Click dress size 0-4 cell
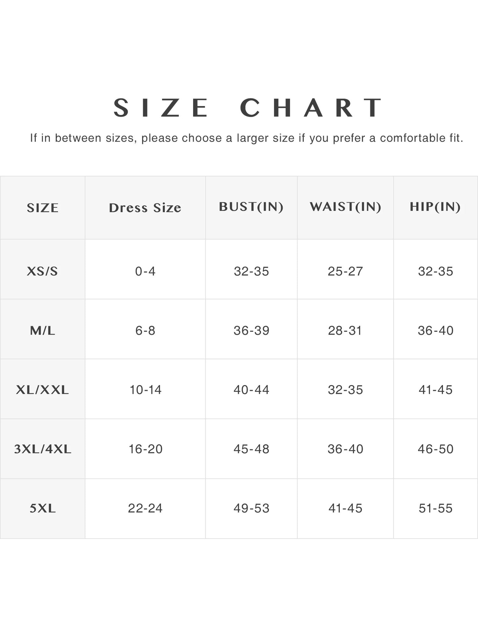The width and height of the screenshot is (478, 637). coord(145,271)
